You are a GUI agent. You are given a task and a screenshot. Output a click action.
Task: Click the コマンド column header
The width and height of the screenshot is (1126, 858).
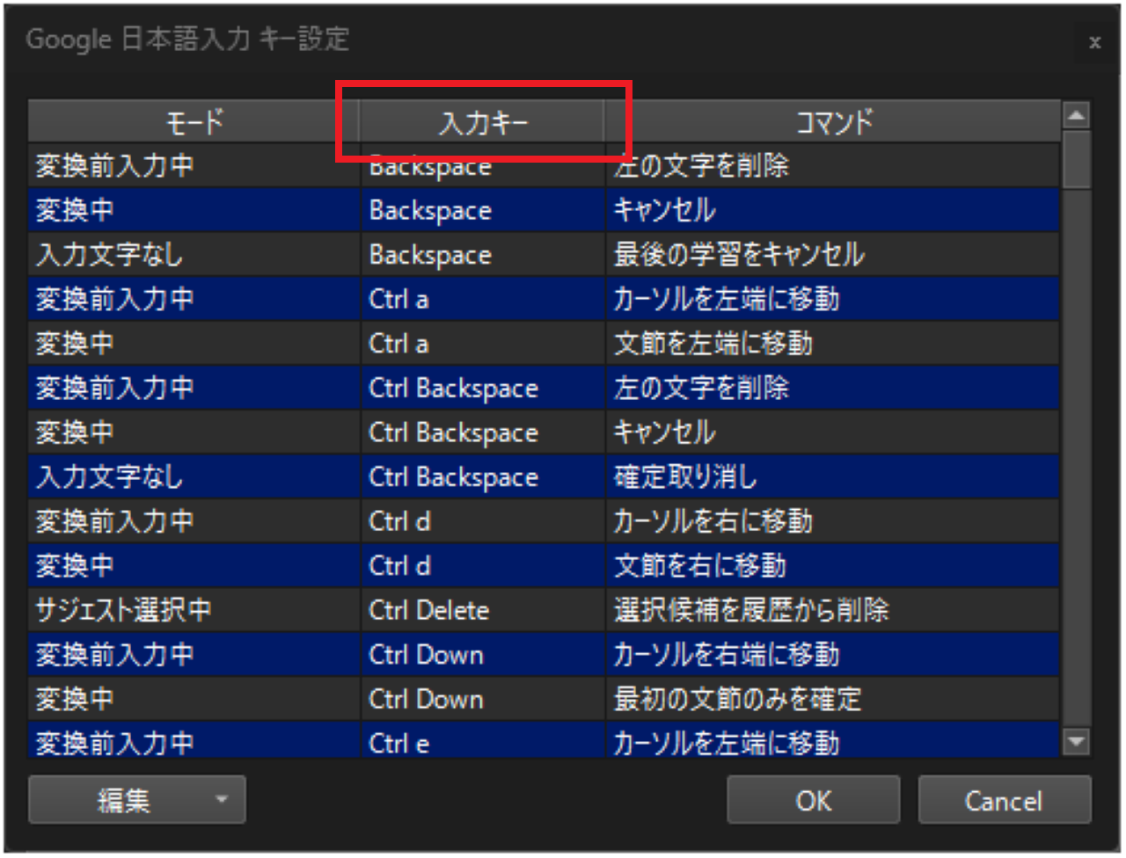click(x=831, y=121)
